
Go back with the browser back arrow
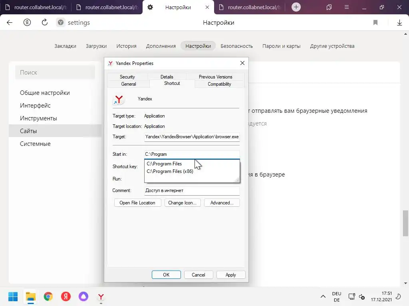click(x=10, y=23)
